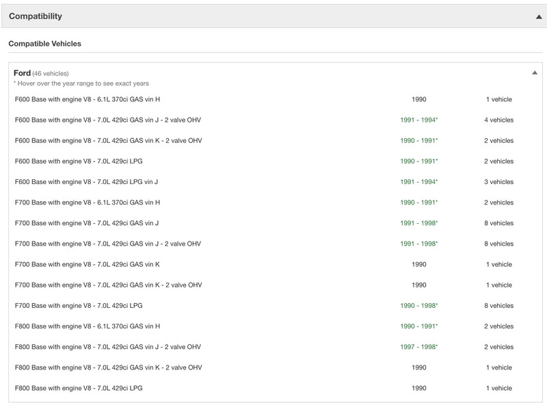
Task: Select row F600 Base 6.1L 370ci GAS vin H
Action: click(x=276, y=99)
